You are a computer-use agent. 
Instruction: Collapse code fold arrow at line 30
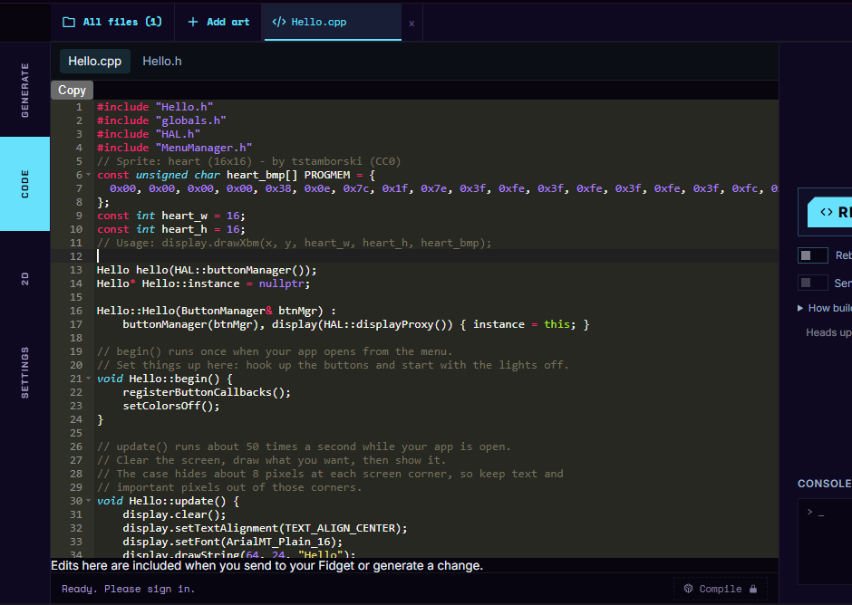88,501
